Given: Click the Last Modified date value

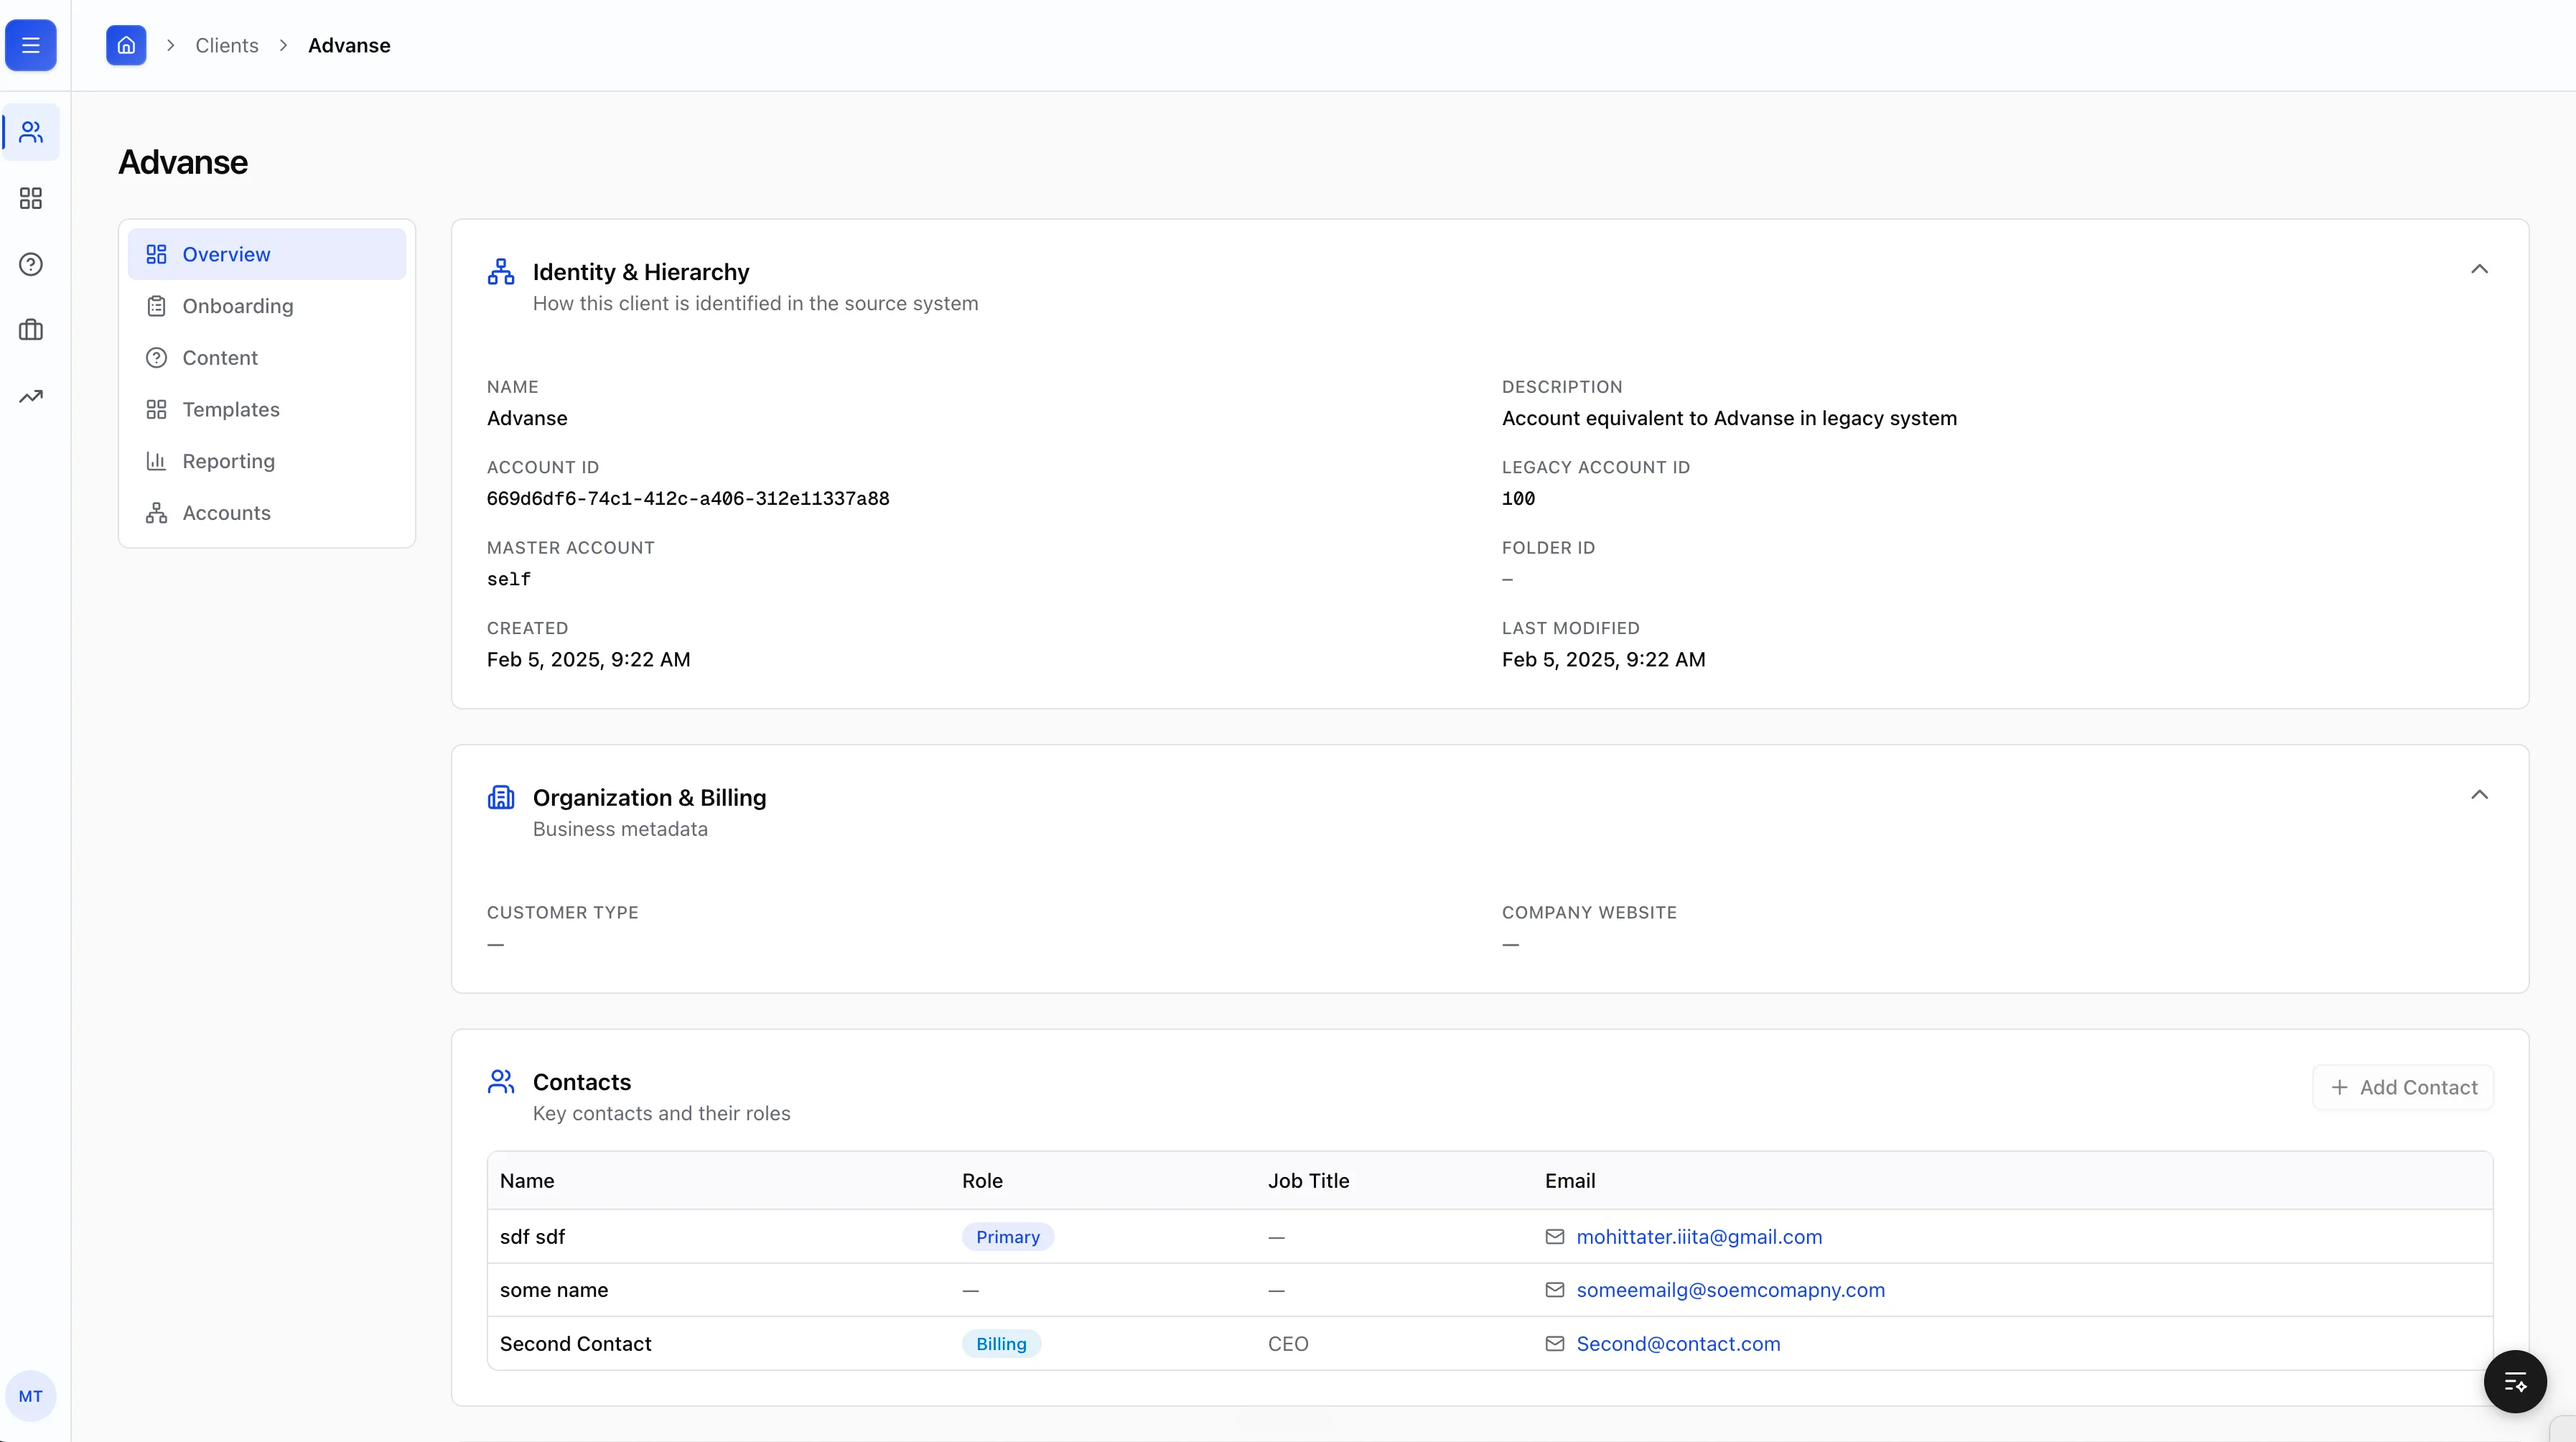Looking at the screenshot, I should pyautogui.click(x=1603, y=660).
